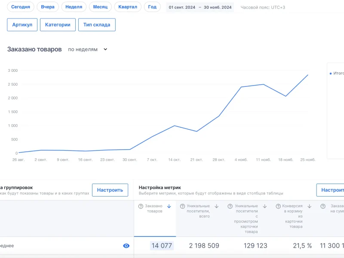This screenshot has height=258, width=344.
Task: Click help icon for 'Конверсия в корзину' column
Action: [278, 206]
